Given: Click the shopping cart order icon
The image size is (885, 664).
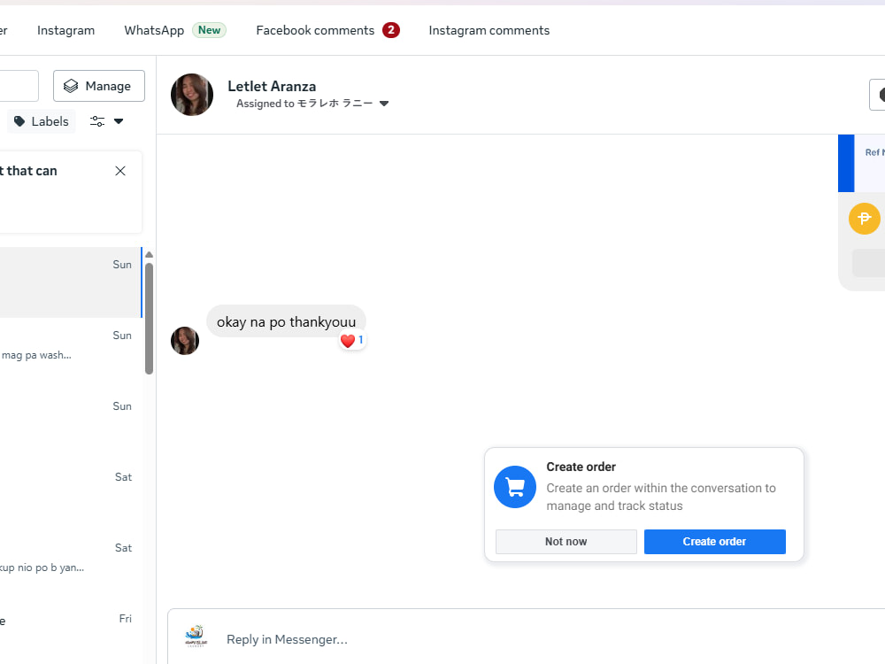Looking at the screenshot, I should pyautogui.click(x=515, y=487).
